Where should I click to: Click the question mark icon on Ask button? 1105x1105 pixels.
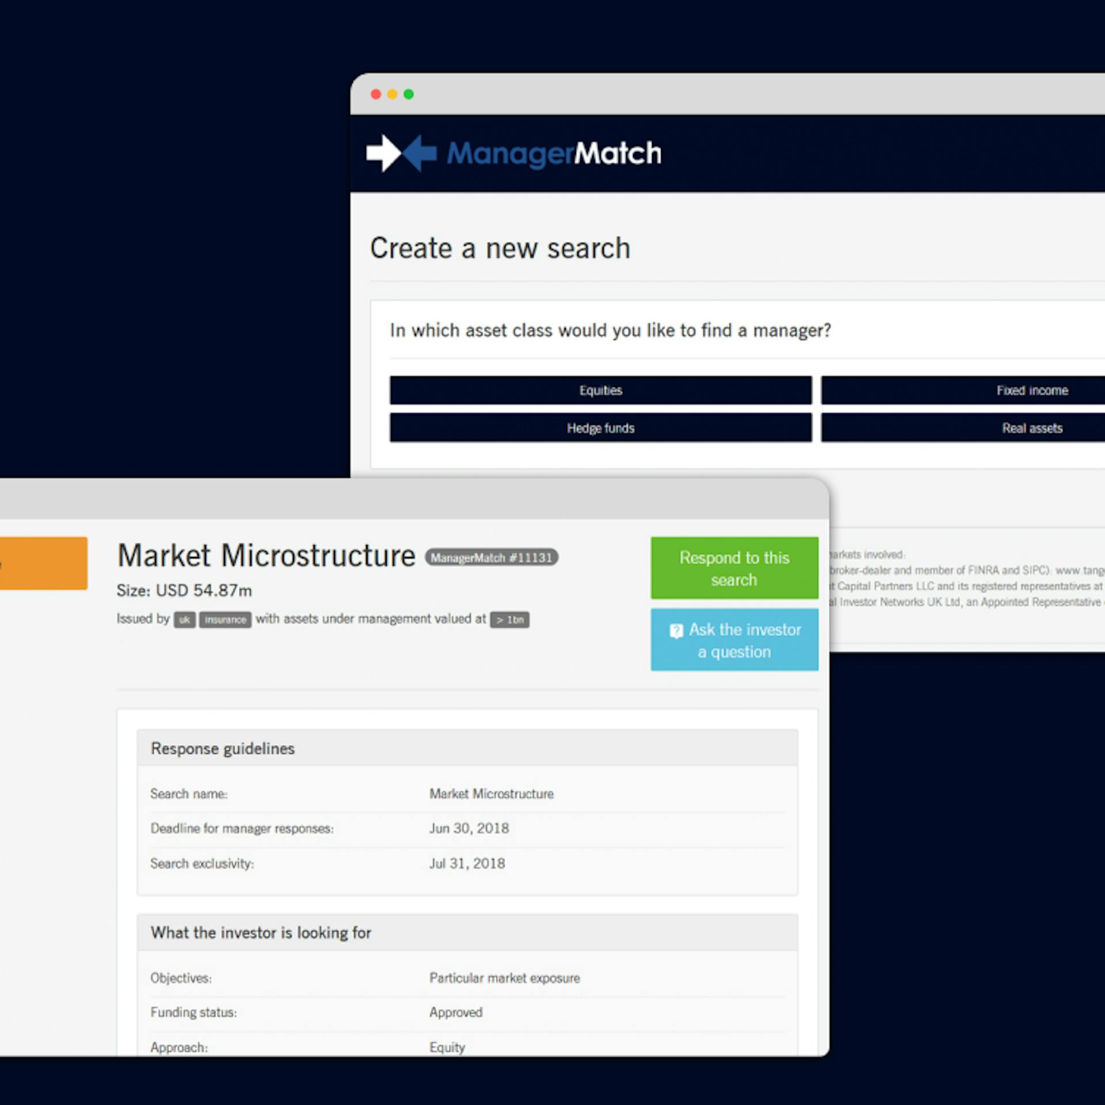[676, 631]
